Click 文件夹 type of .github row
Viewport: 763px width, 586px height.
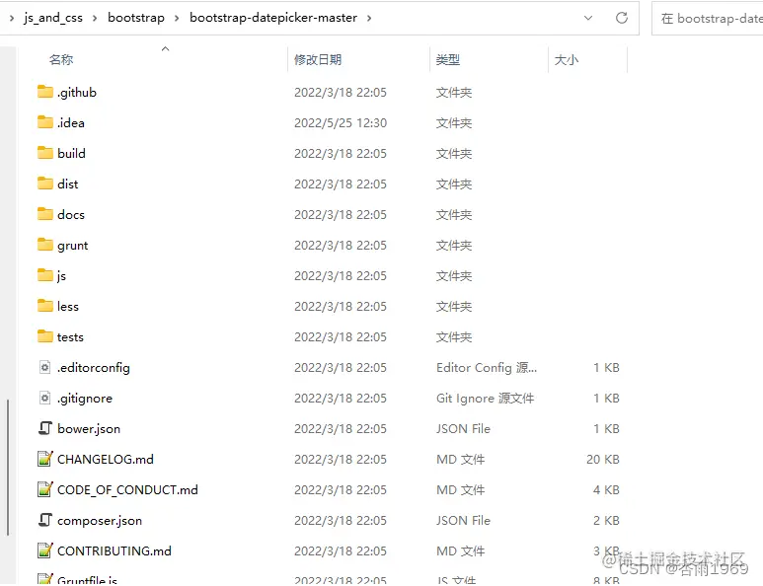point(453,93)
